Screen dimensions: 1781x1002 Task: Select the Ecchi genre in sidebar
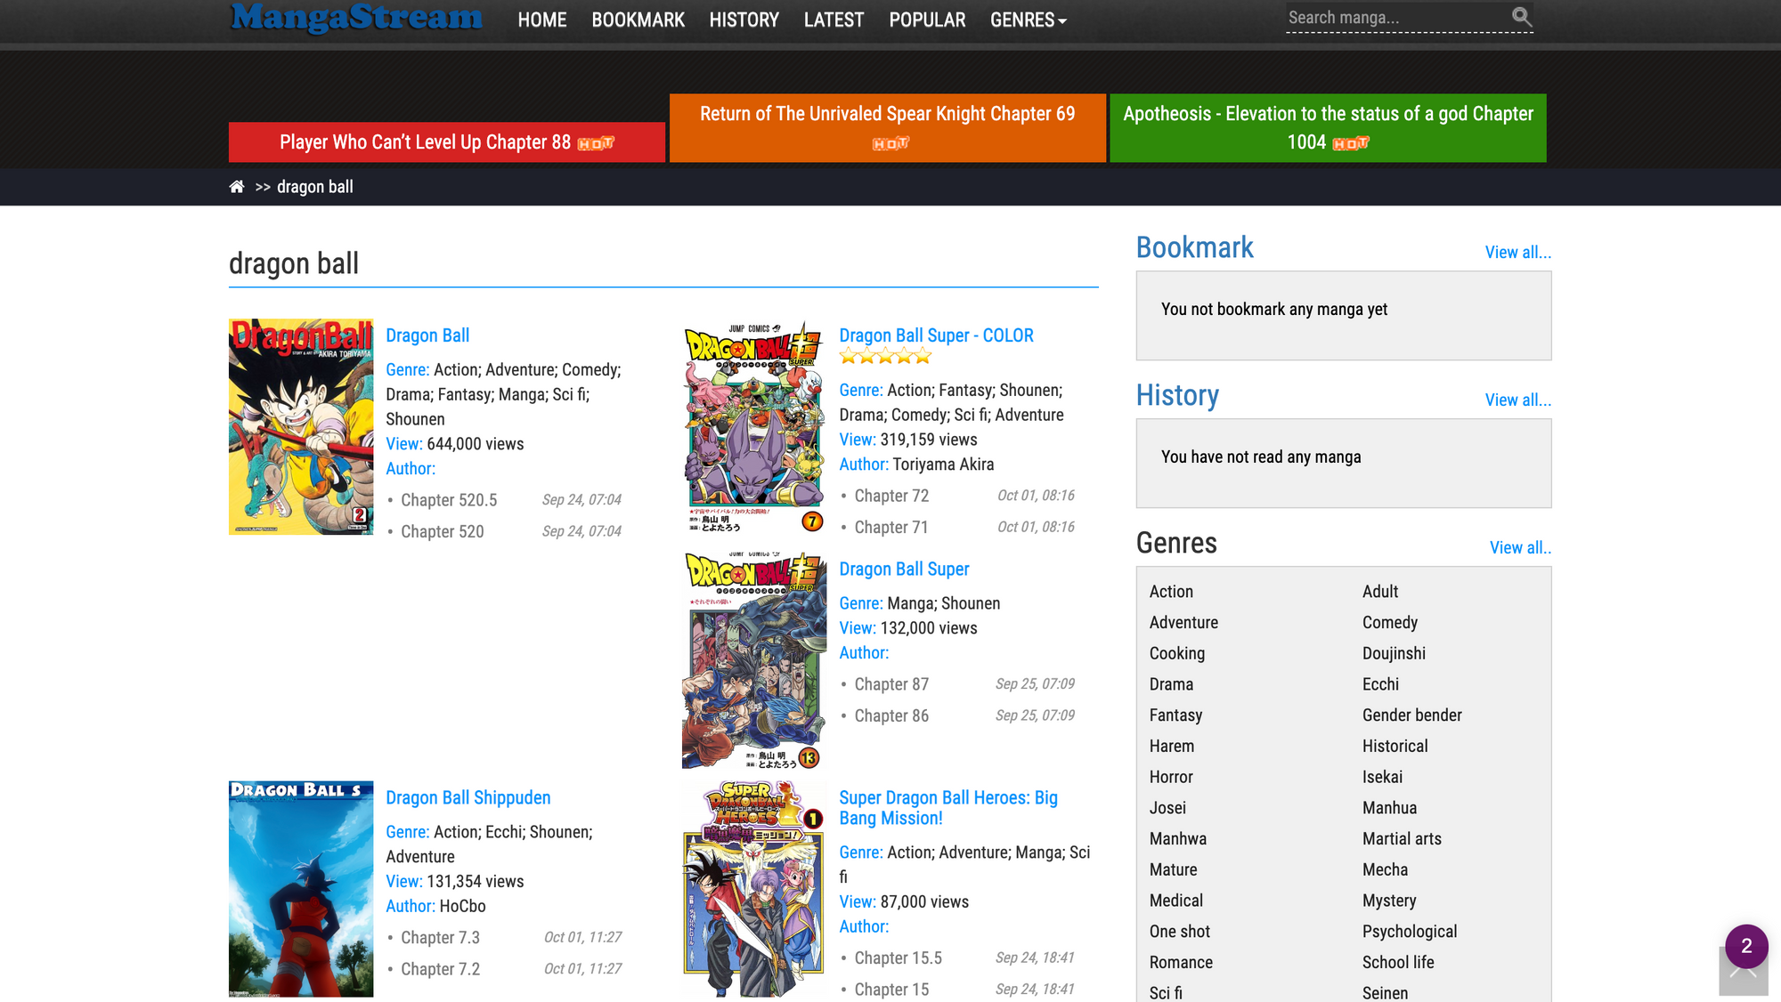pos(1380,684)
